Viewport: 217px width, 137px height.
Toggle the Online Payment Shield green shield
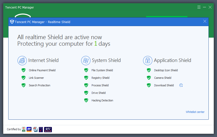[24, 70]
